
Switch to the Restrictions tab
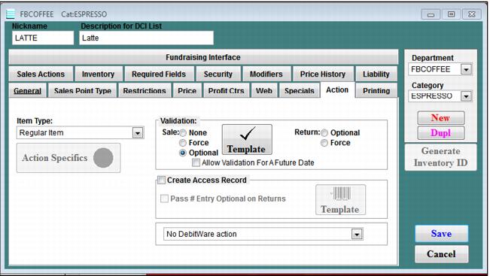pyautogui.click(x=145, y=91)
